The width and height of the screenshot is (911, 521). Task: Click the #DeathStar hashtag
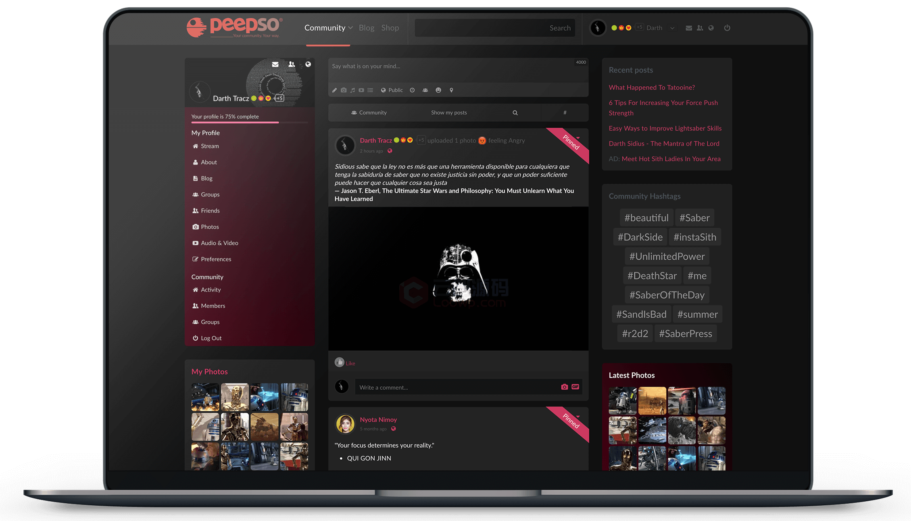pos(652,276)
